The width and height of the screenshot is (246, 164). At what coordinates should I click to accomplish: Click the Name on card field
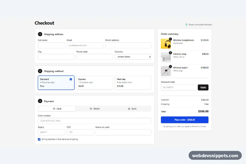(123, 132)
